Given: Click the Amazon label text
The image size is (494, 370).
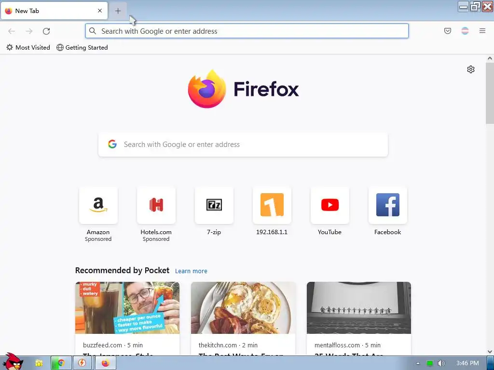Looking at the screenshot, I should coord(98,232).
